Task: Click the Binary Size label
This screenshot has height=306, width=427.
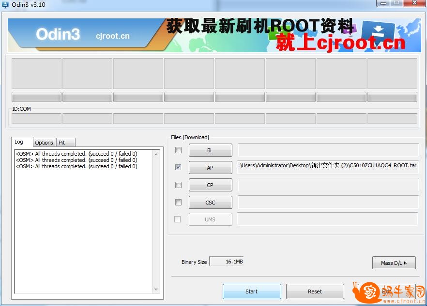Action: [194, 262]
